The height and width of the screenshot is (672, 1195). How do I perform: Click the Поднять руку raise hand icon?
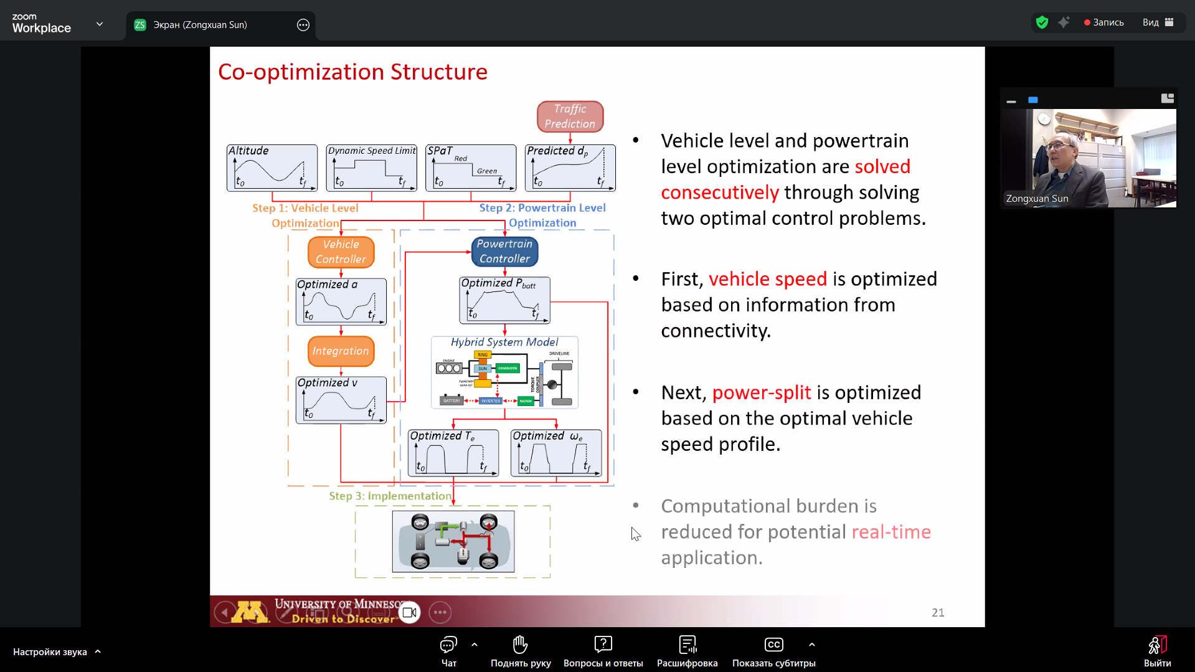coord(520,651)
